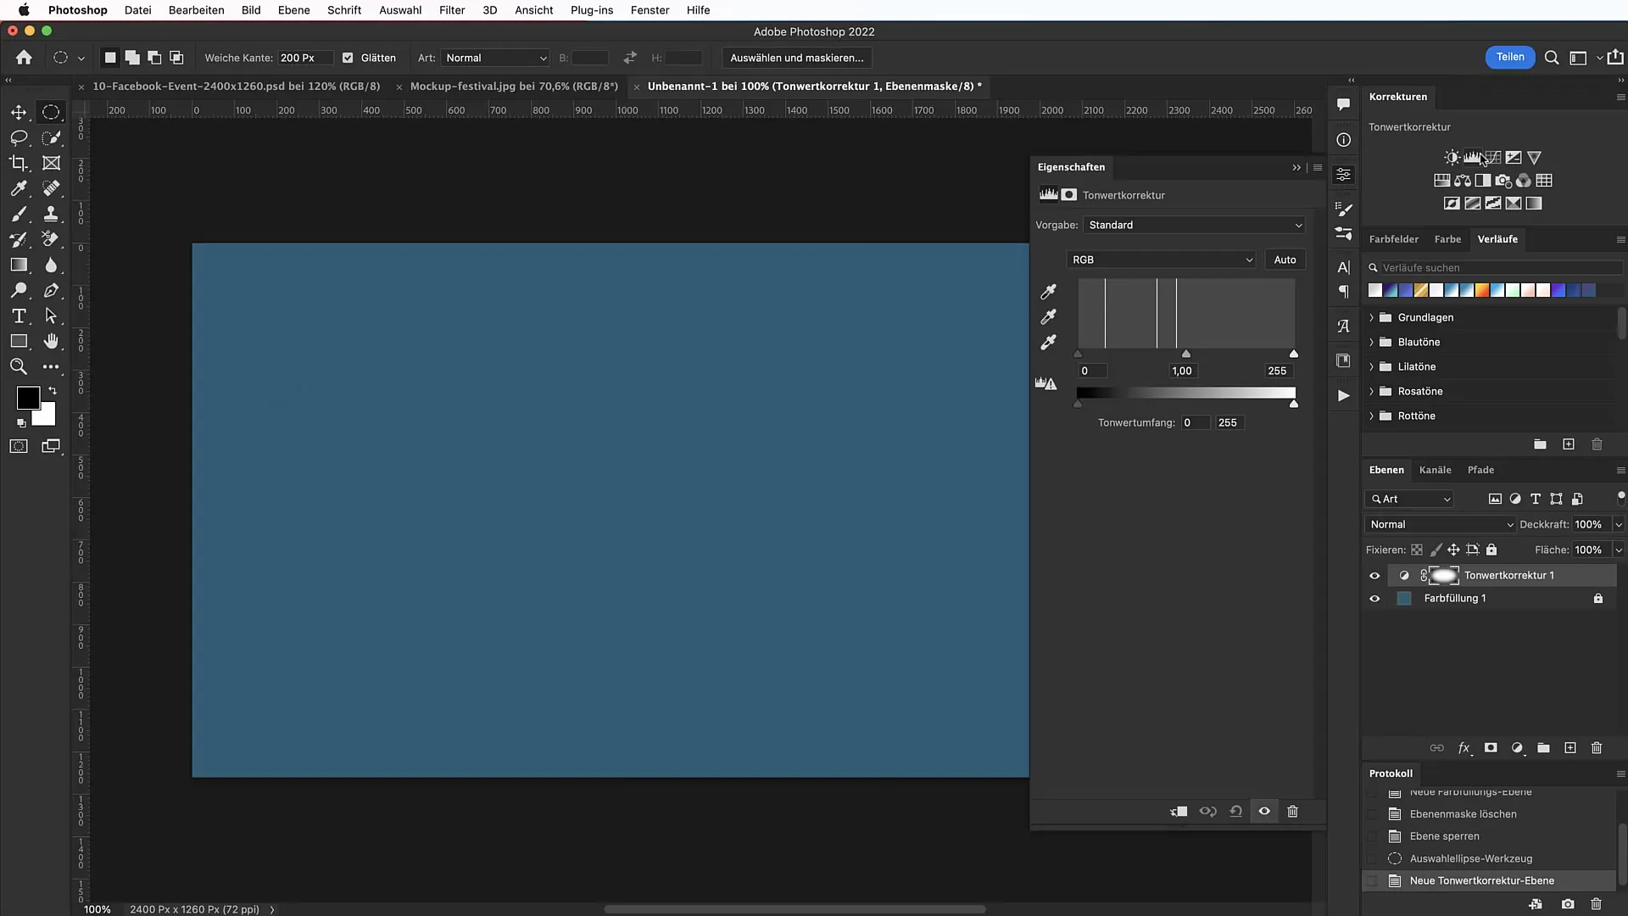Click Auswählen und maskieren button
1628x916 pixels.
[x=797, y=58]
